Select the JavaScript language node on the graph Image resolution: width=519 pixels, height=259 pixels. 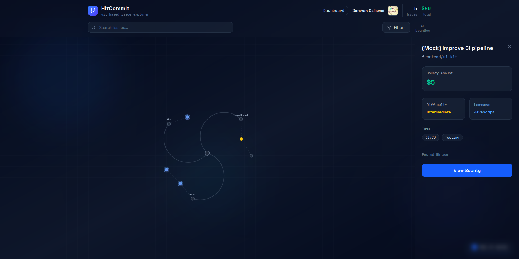(x=241, y=119)
